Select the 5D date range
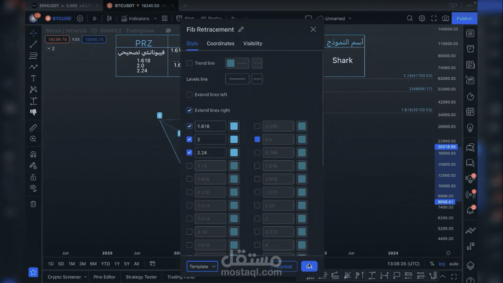Viewport: 503px width, 283px height. pyautogui.click(x=61, y=263)
